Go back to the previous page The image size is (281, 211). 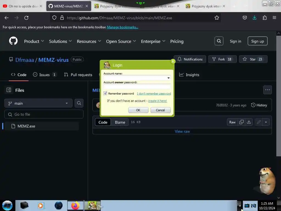tap(7, 18)
